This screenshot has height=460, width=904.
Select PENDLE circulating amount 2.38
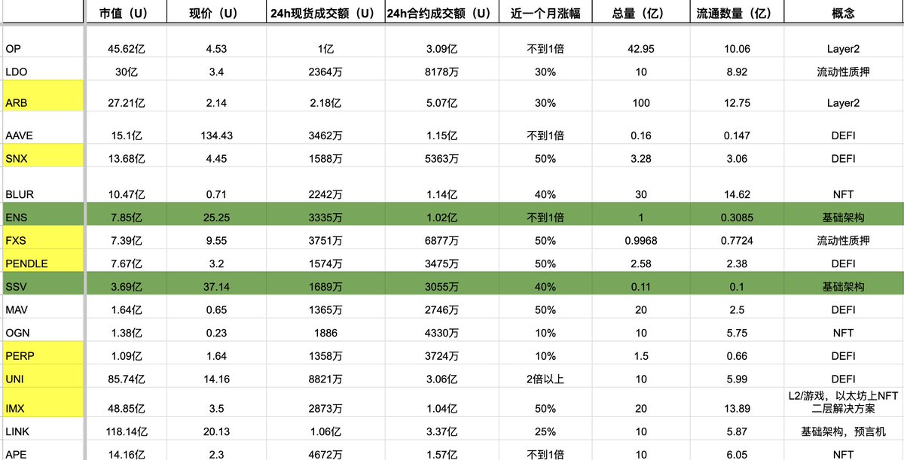pos(737,264)
